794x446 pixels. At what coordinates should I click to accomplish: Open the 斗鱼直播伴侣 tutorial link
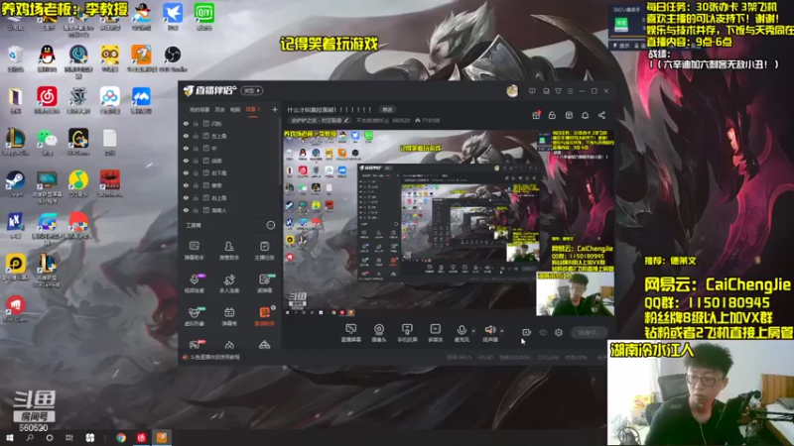214,357
